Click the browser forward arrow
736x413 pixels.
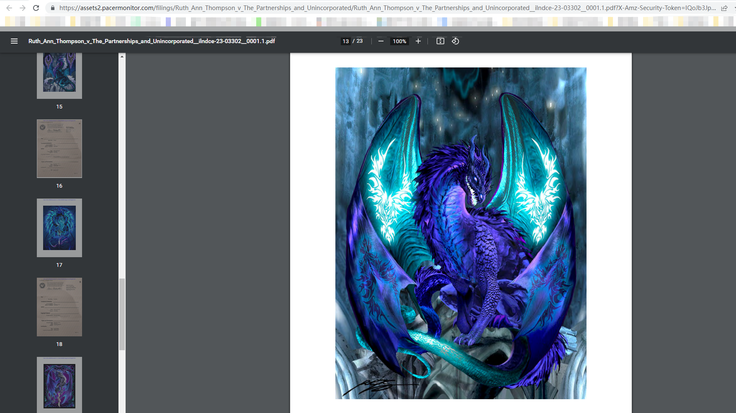coord(23,8)
